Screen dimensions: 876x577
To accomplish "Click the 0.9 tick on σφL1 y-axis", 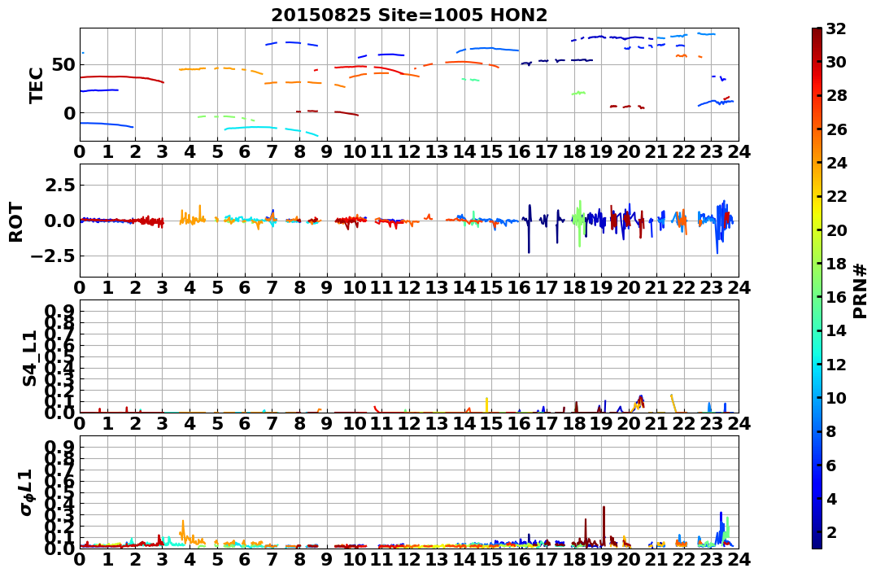I will [59, 447].
